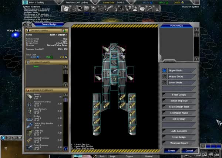Open the Set Strategy option

pyautogui.click(x=179, y=119)
